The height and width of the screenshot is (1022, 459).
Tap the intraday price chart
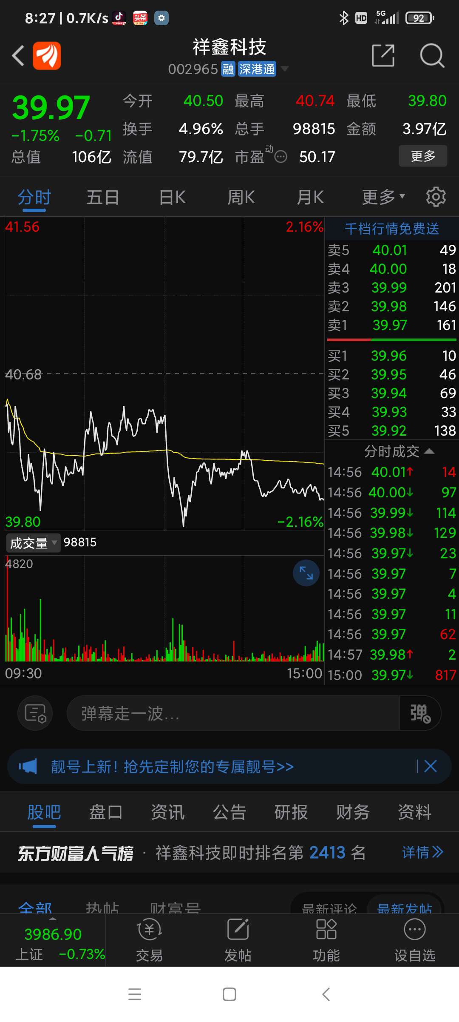(164, 374)
